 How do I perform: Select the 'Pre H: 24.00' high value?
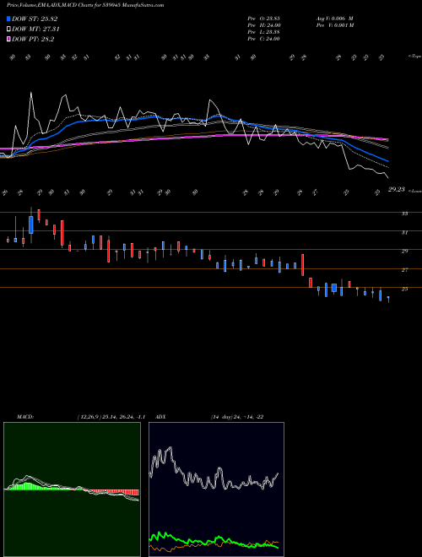pos(264,25)
